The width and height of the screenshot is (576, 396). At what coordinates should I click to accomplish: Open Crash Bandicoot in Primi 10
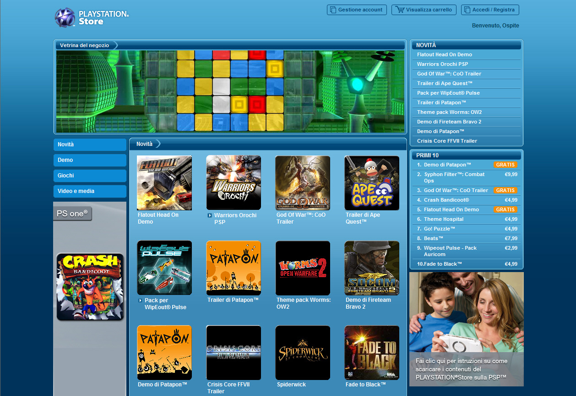click(x=446, y=200)
